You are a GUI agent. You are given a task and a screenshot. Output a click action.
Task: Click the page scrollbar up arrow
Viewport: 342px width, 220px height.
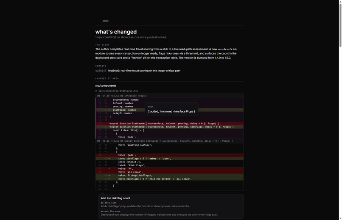pyautogui.click(x=340, y=2)
